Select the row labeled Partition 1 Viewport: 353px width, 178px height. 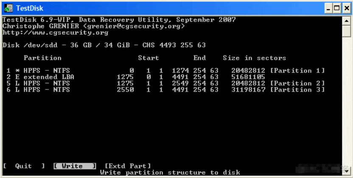tap(166, 71)
